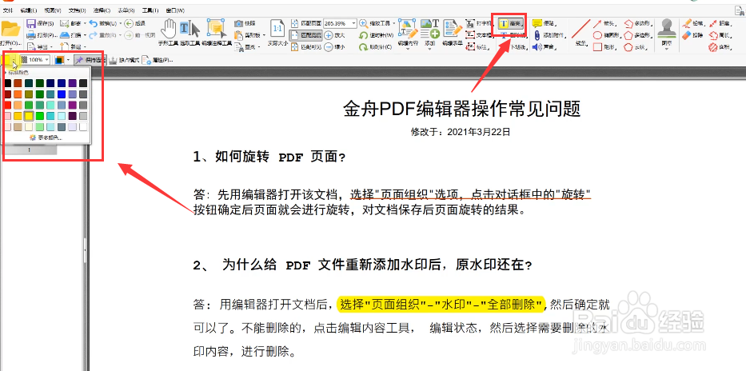The height and width of the screenshot is (371, 746).
Task: Pick the white color swatch
Action: 83,126
